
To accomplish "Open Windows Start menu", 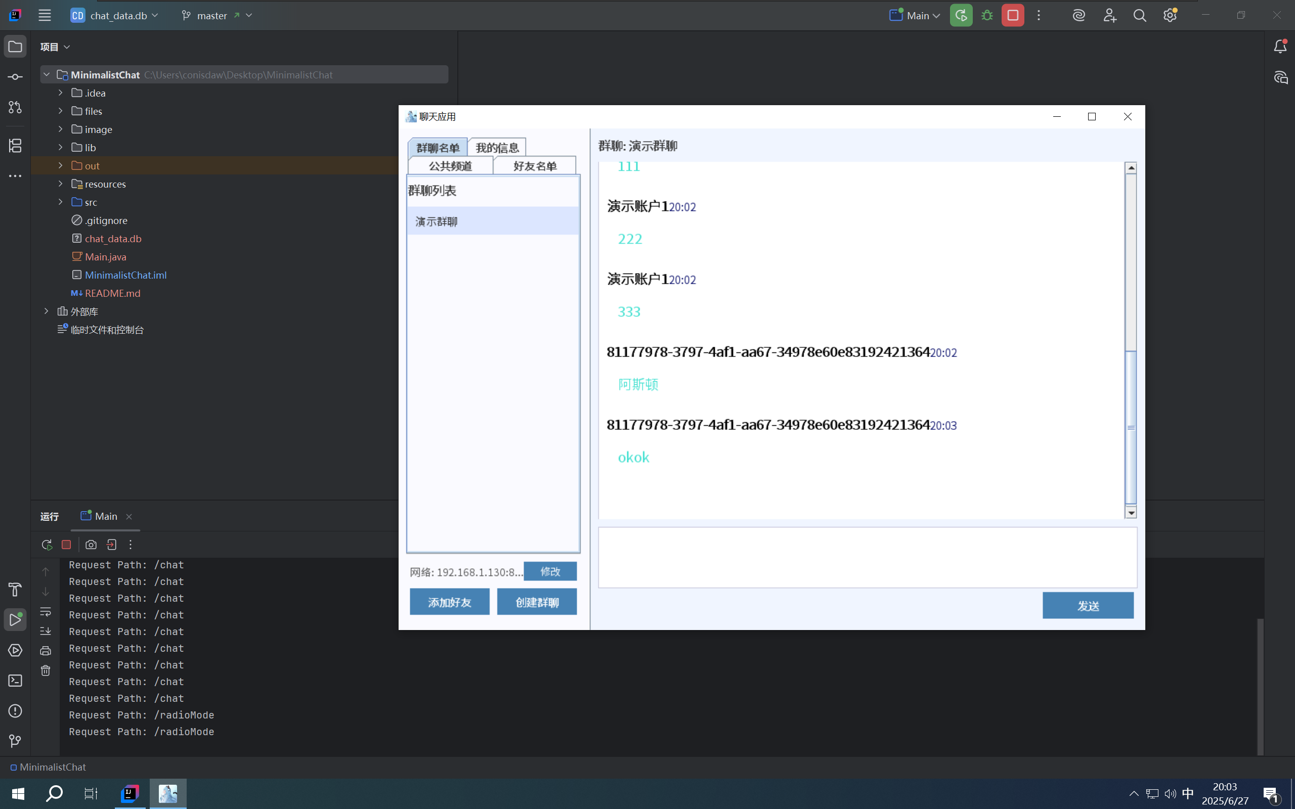I will tap(18, 793).
